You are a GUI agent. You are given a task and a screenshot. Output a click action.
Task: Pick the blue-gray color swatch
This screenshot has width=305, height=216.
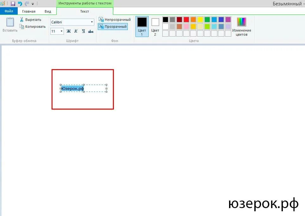click(x=221, y=27)
